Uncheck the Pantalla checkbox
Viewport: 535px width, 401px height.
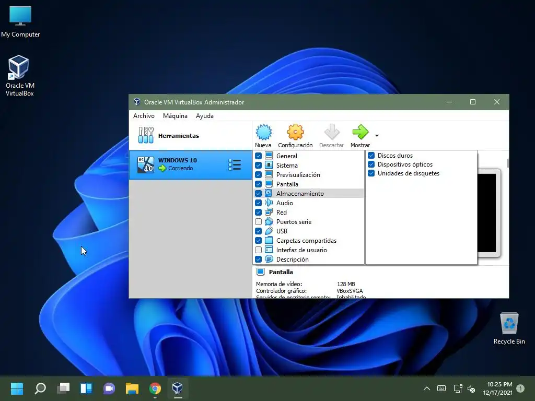pyautogui.click(x=258, y=184)
